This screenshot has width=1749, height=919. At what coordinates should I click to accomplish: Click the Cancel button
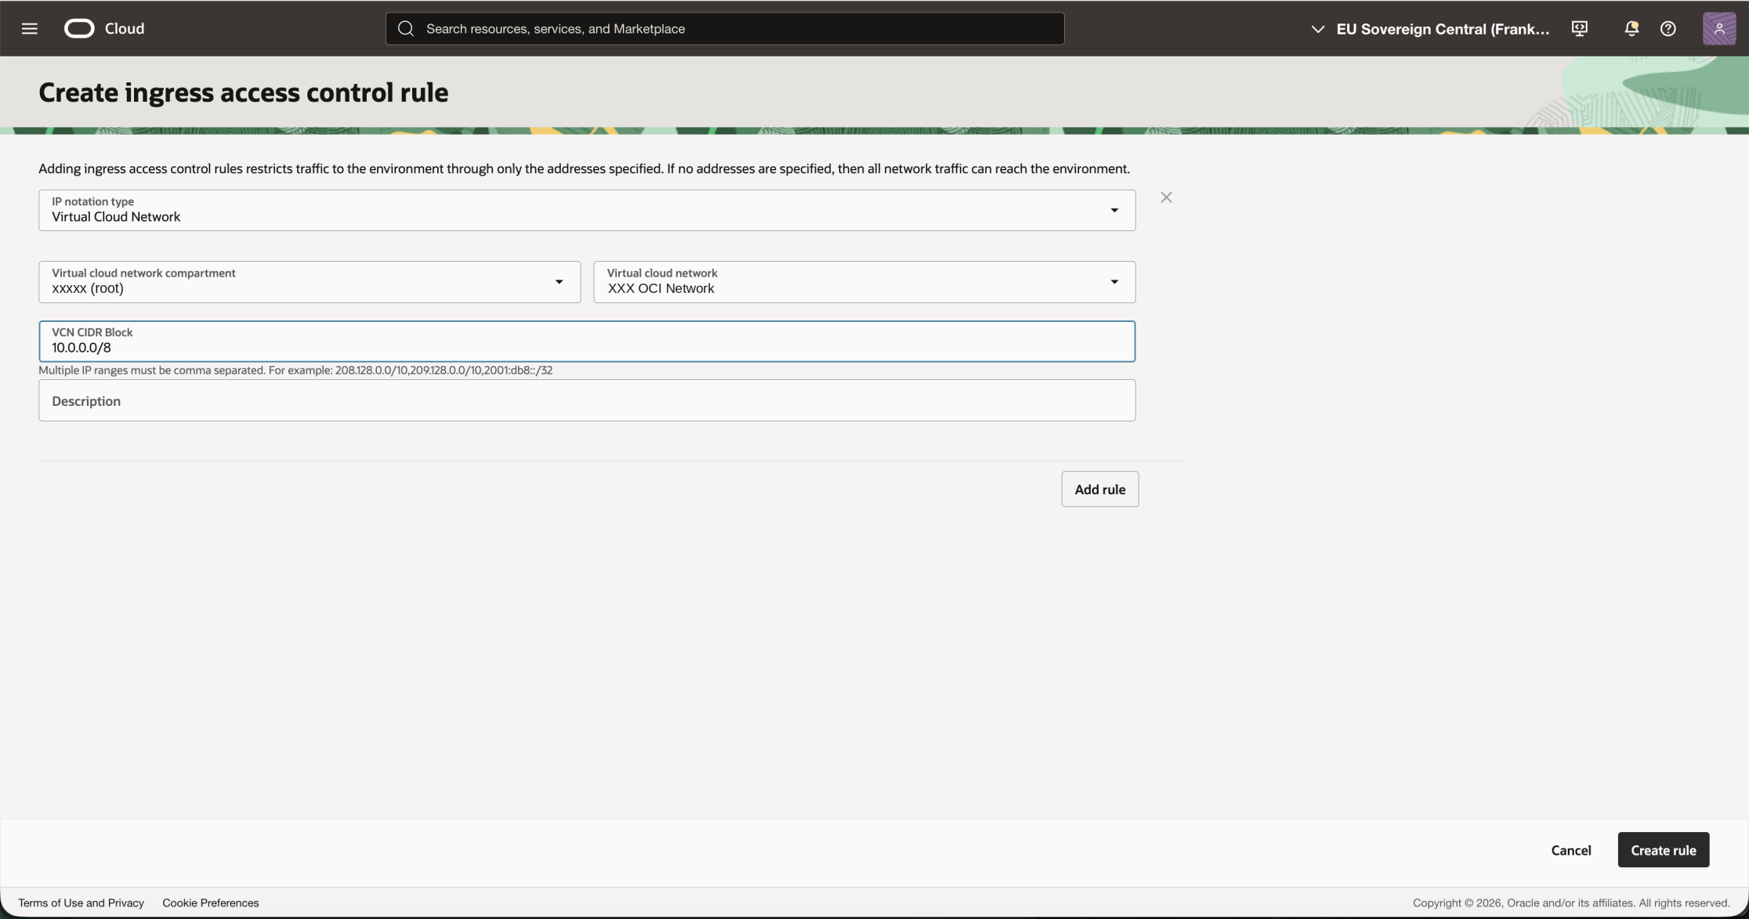click(1571, 850)
